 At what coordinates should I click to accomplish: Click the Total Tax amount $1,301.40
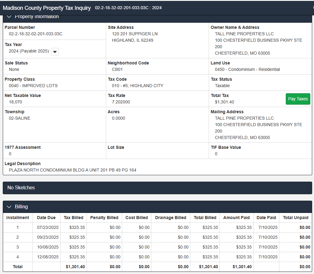pyautogui.click(x=224, y=102)
